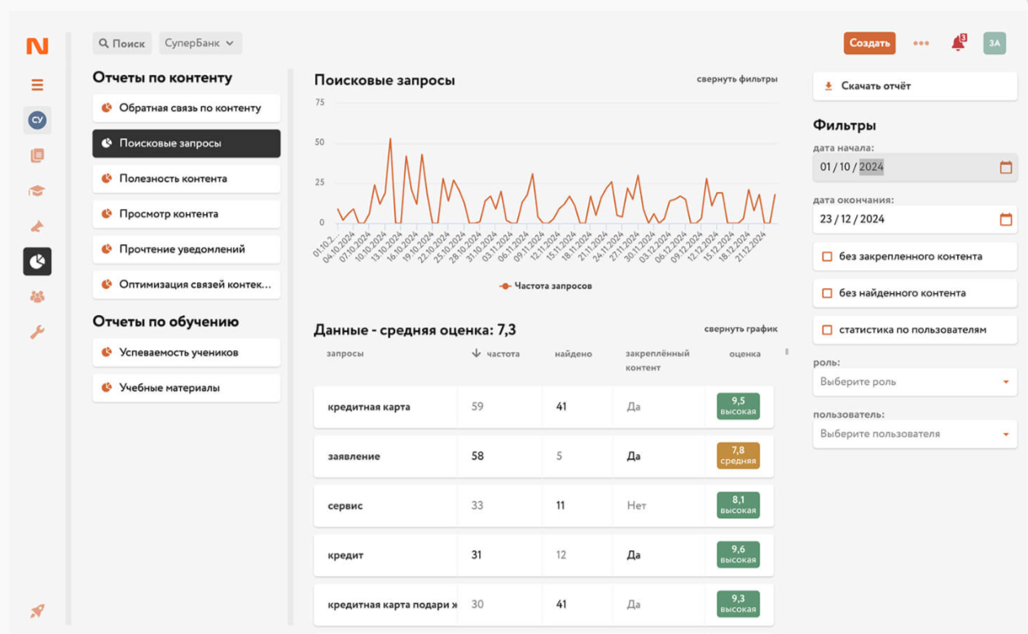1028x634 pixels.
Task: Click the pin icon in sidebar
Action: 37,226
